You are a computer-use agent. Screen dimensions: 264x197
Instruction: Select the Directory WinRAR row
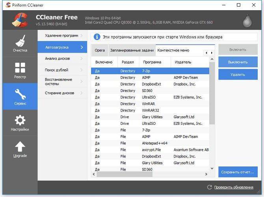[x=150, y=104]
